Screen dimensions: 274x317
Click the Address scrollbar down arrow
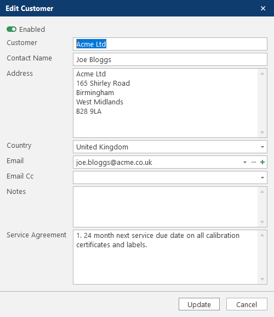point(262,132)
